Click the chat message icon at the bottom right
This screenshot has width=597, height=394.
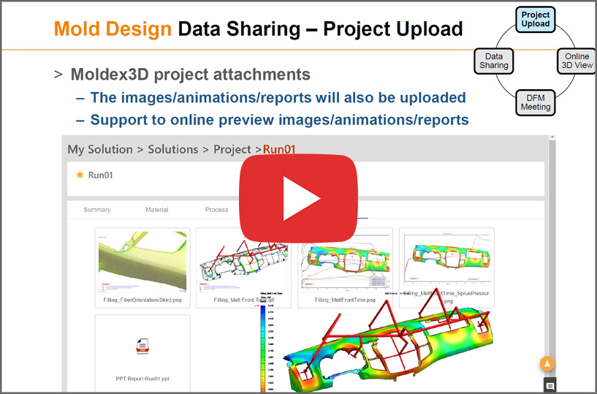(550, 385)
